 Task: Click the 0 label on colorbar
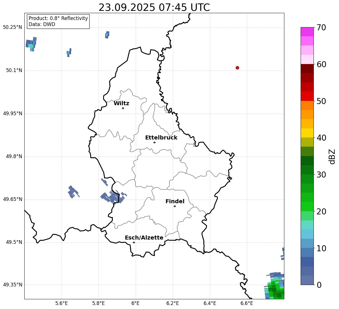[x=319, y=285]
